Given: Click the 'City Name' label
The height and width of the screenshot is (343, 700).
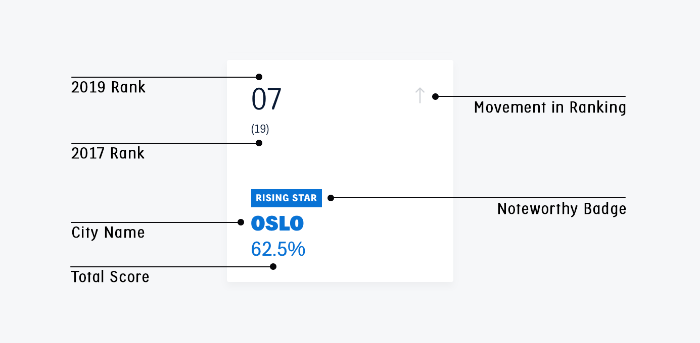Looking at the screenshot, I should [x=108, y=233].
